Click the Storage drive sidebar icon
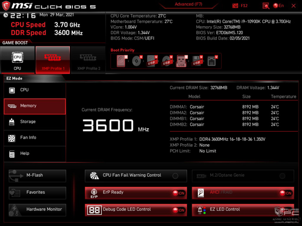Screen dimensions: 302x226 12,122
